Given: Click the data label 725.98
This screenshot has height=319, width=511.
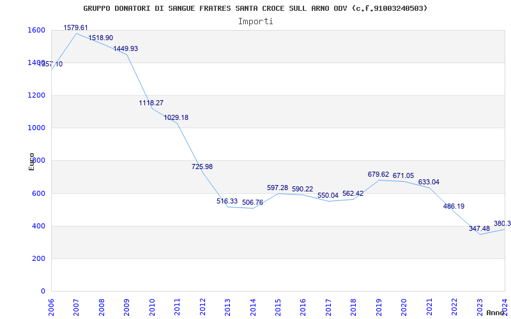Looking at the screenshot, I should pos(202,167).
